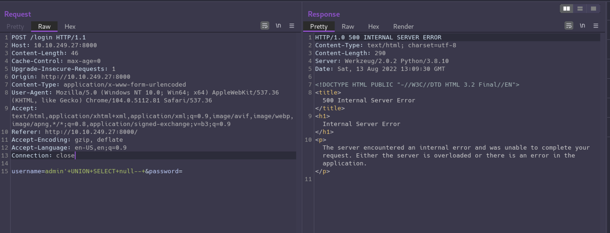
Task: Switch to side-by-side split layout
Action: pos(567,9)
